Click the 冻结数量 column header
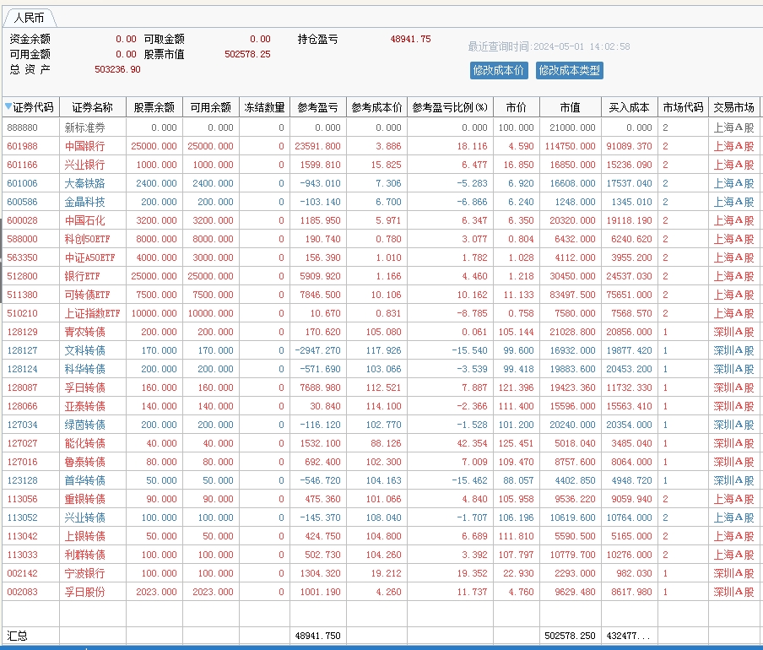This screenshot has height=650, width=763. click(x=264, y=107)
